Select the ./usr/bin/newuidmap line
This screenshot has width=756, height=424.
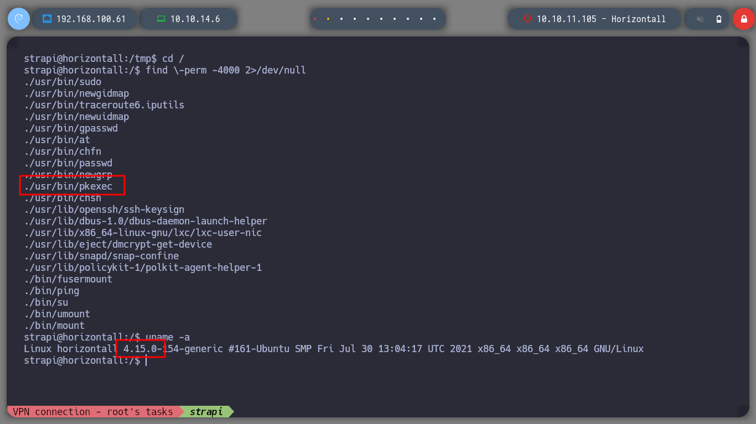point(76,117)
